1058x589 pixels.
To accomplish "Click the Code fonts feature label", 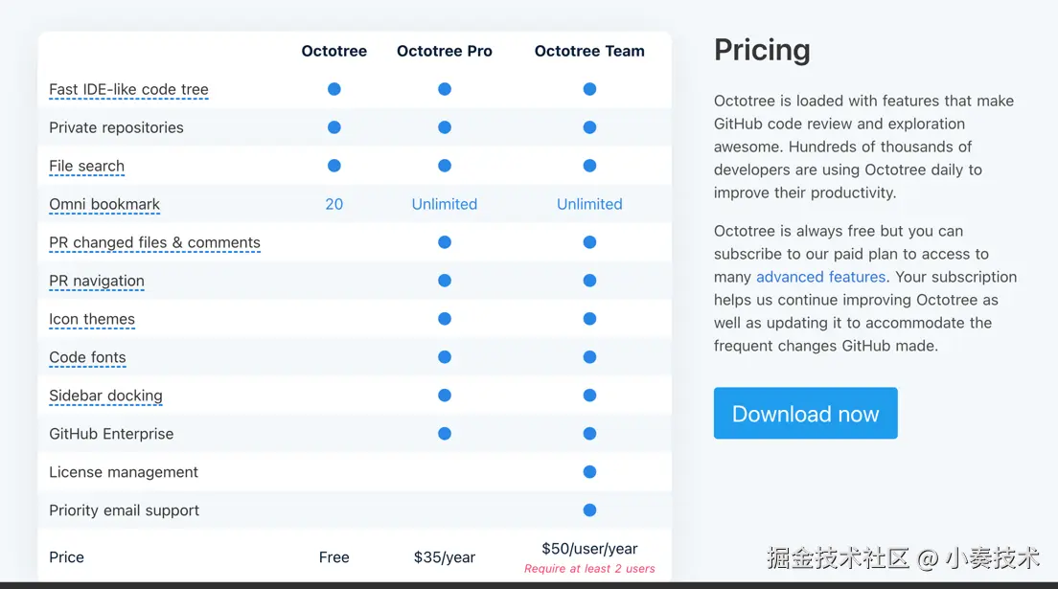I will tap(87, 357).
